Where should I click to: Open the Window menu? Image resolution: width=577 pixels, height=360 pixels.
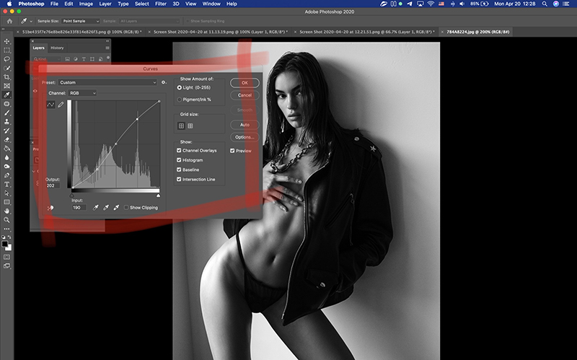pos(211,4)
